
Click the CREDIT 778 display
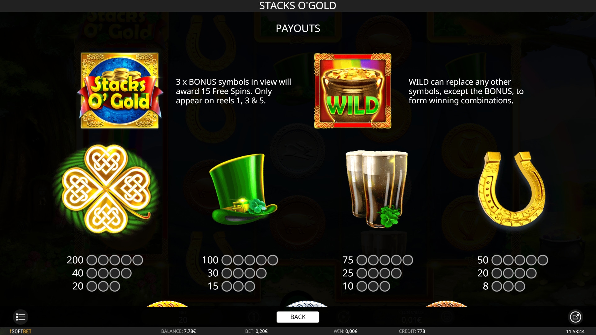(412, 331)
